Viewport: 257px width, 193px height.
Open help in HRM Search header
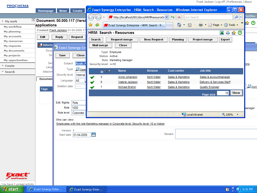(x=240, y=33)
